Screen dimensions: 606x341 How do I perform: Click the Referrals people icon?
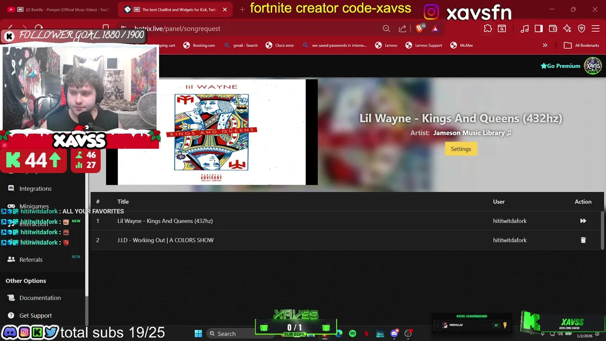pyautogui.click(x=11, y=260)
